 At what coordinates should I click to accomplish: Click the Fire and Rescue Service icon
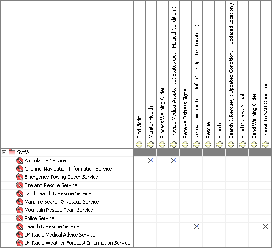tap(19, 185)
